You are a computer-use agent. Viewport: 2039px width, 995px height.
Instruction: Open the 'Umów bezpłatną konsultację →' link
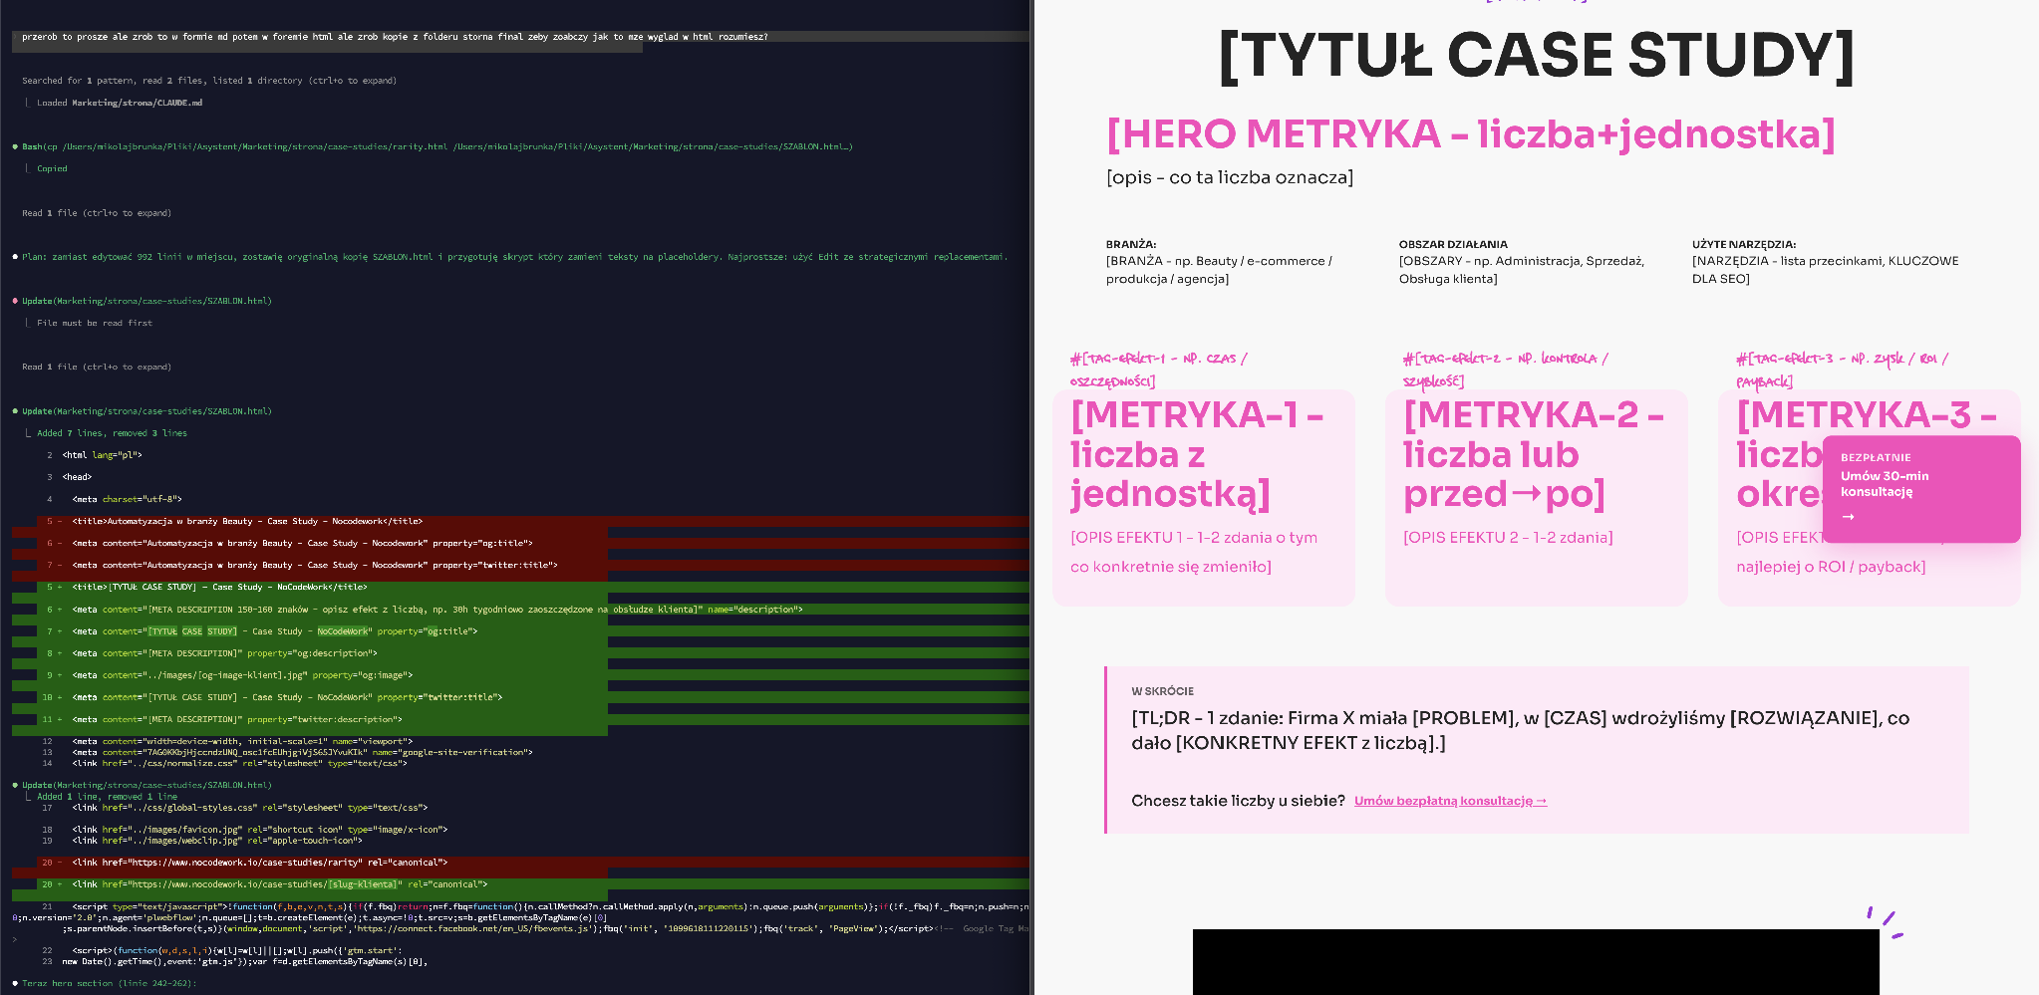coord(1450,801)
